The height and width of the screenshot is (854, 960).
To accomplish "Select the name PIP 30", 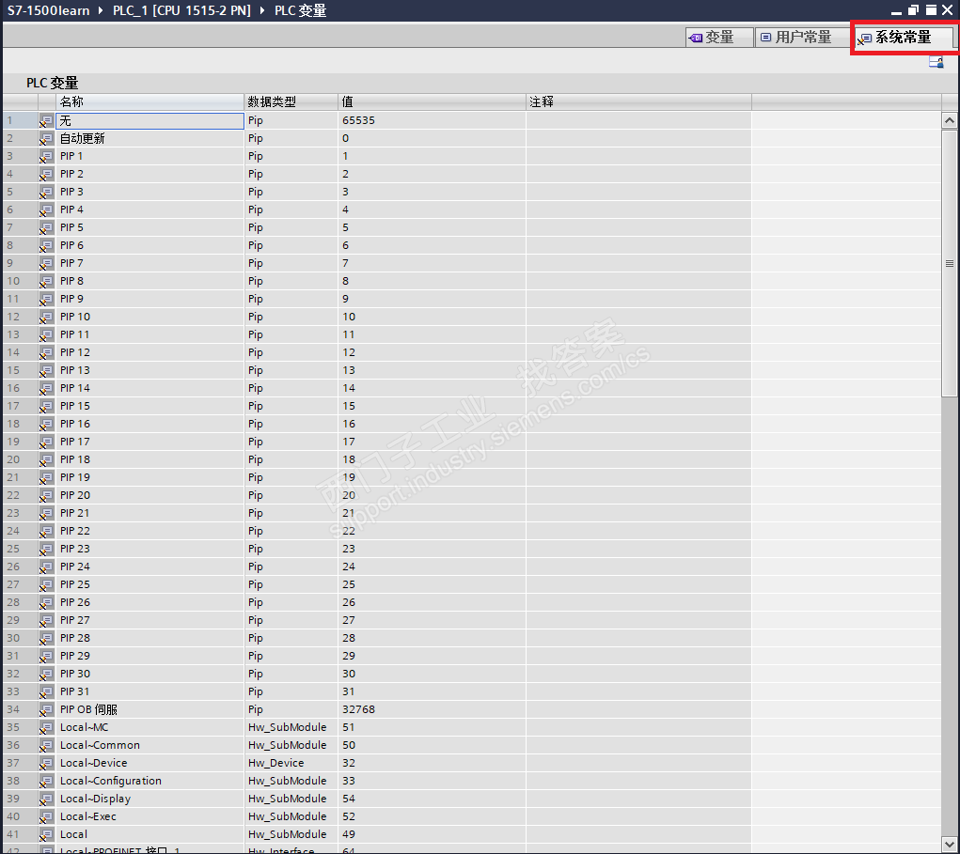I will [x=74, y=674].
